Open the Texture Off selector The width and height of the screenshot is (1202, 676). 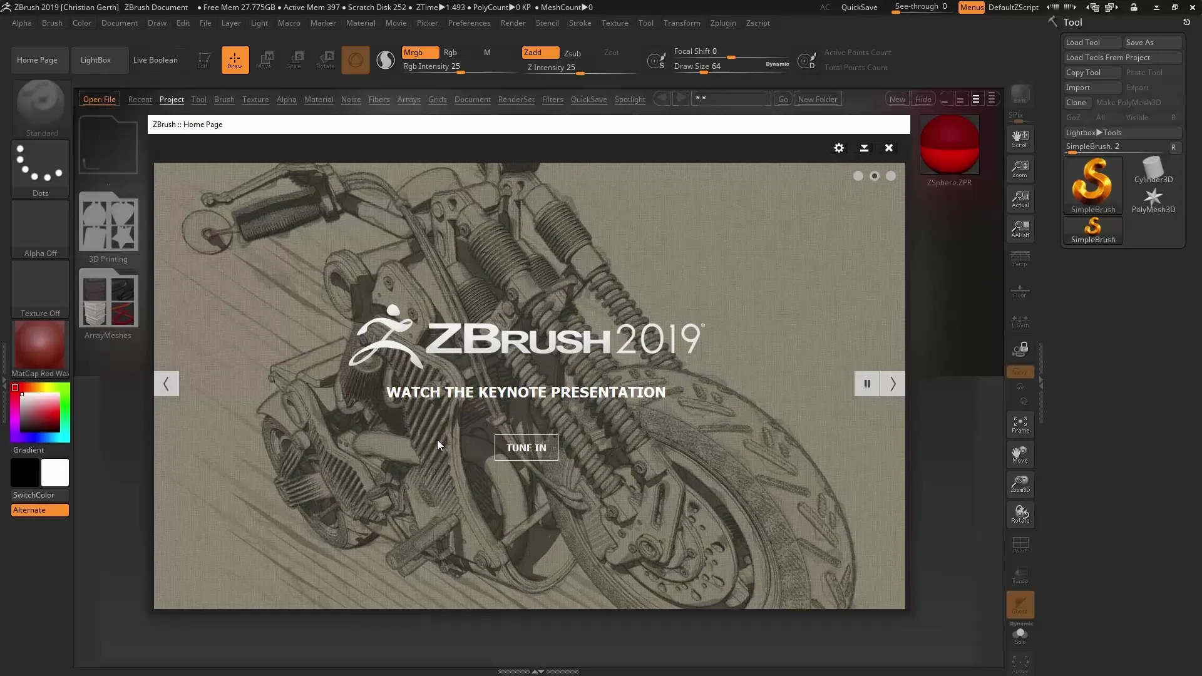pos(41,289)
